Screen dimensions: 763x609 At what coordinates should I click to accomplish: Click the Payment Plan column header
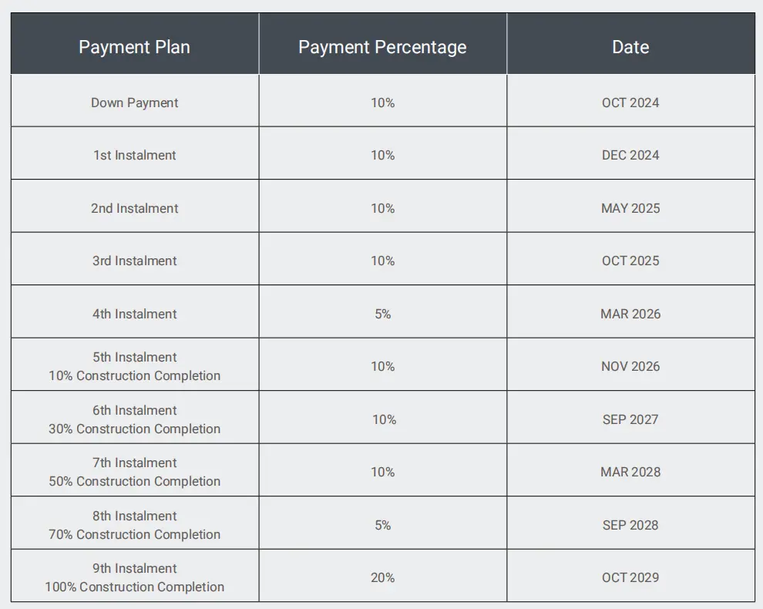tap(135, 44)
